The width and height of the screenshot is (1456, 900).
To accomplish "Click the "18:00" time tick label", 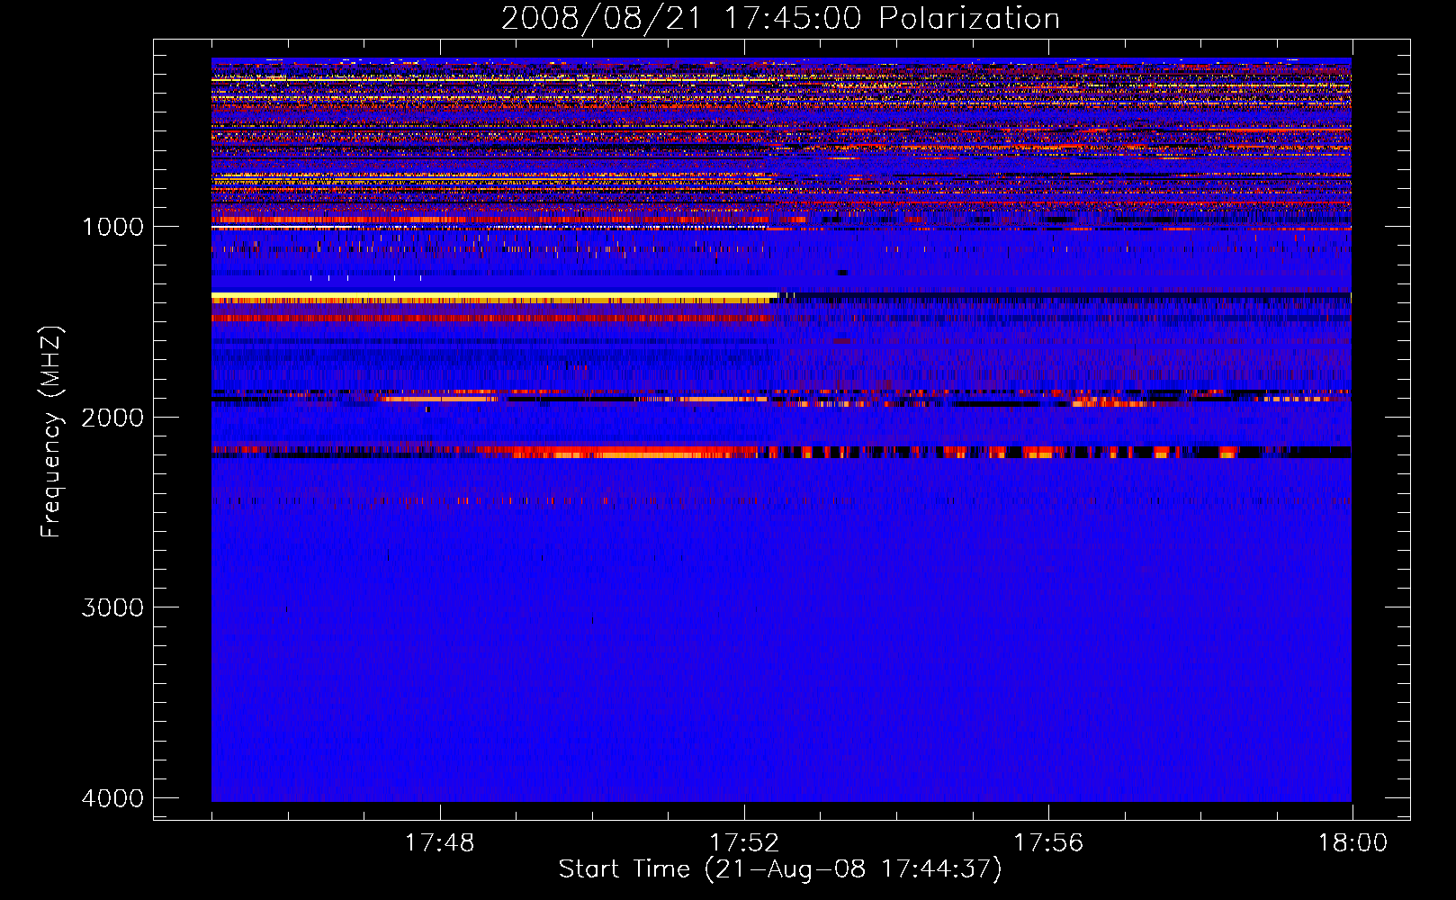I will [1353, 843].
